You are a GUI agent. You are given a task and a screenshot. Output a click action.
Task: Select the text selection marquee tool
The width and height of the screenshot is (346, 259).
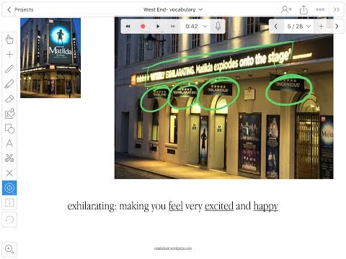[9, 203]
